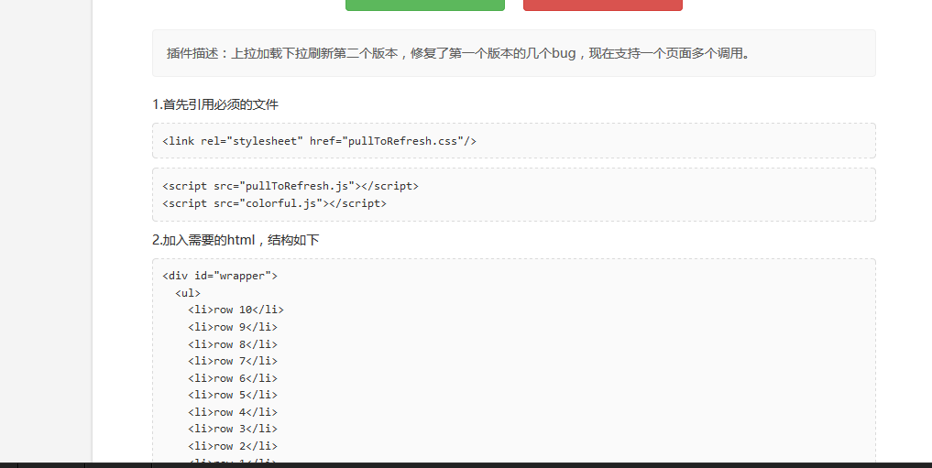Screen dimensions: 932x468
Task: Click the opening <ul> tag line
Action: (188, 293)
